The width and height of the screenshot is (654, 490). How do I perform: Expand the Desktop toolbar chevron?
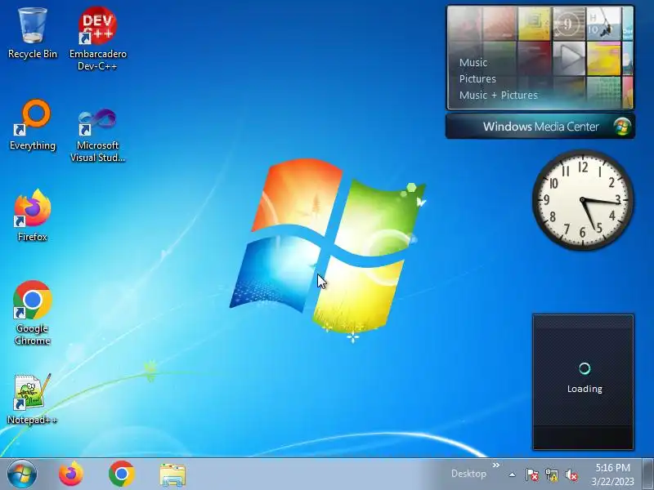[x=496, y=465]
